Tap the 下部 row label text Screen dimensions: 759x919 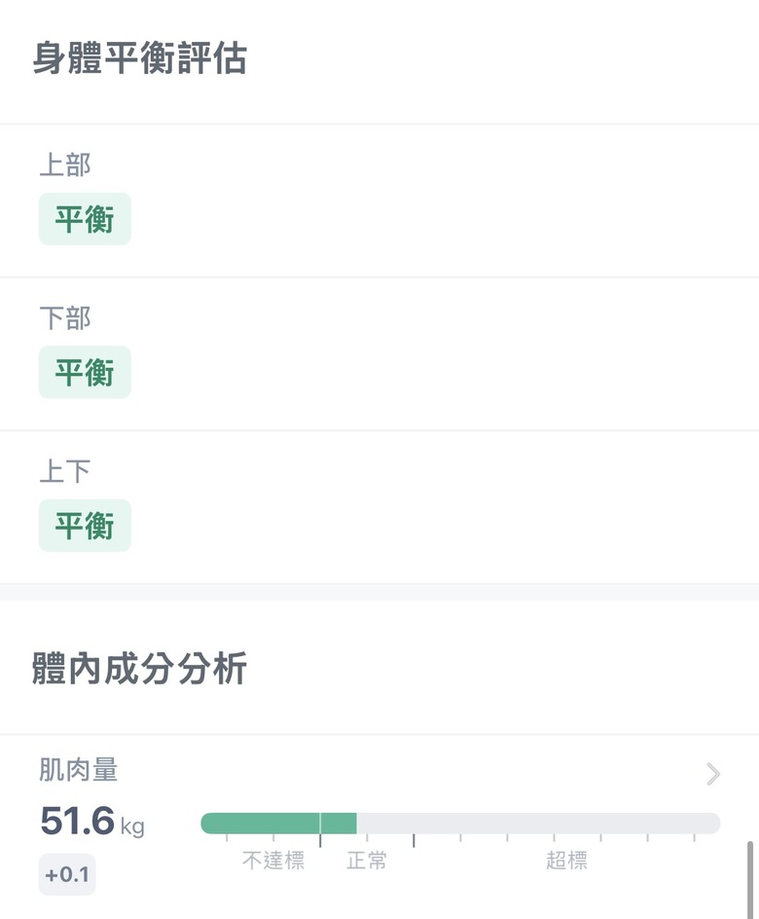tap(65, 318)
